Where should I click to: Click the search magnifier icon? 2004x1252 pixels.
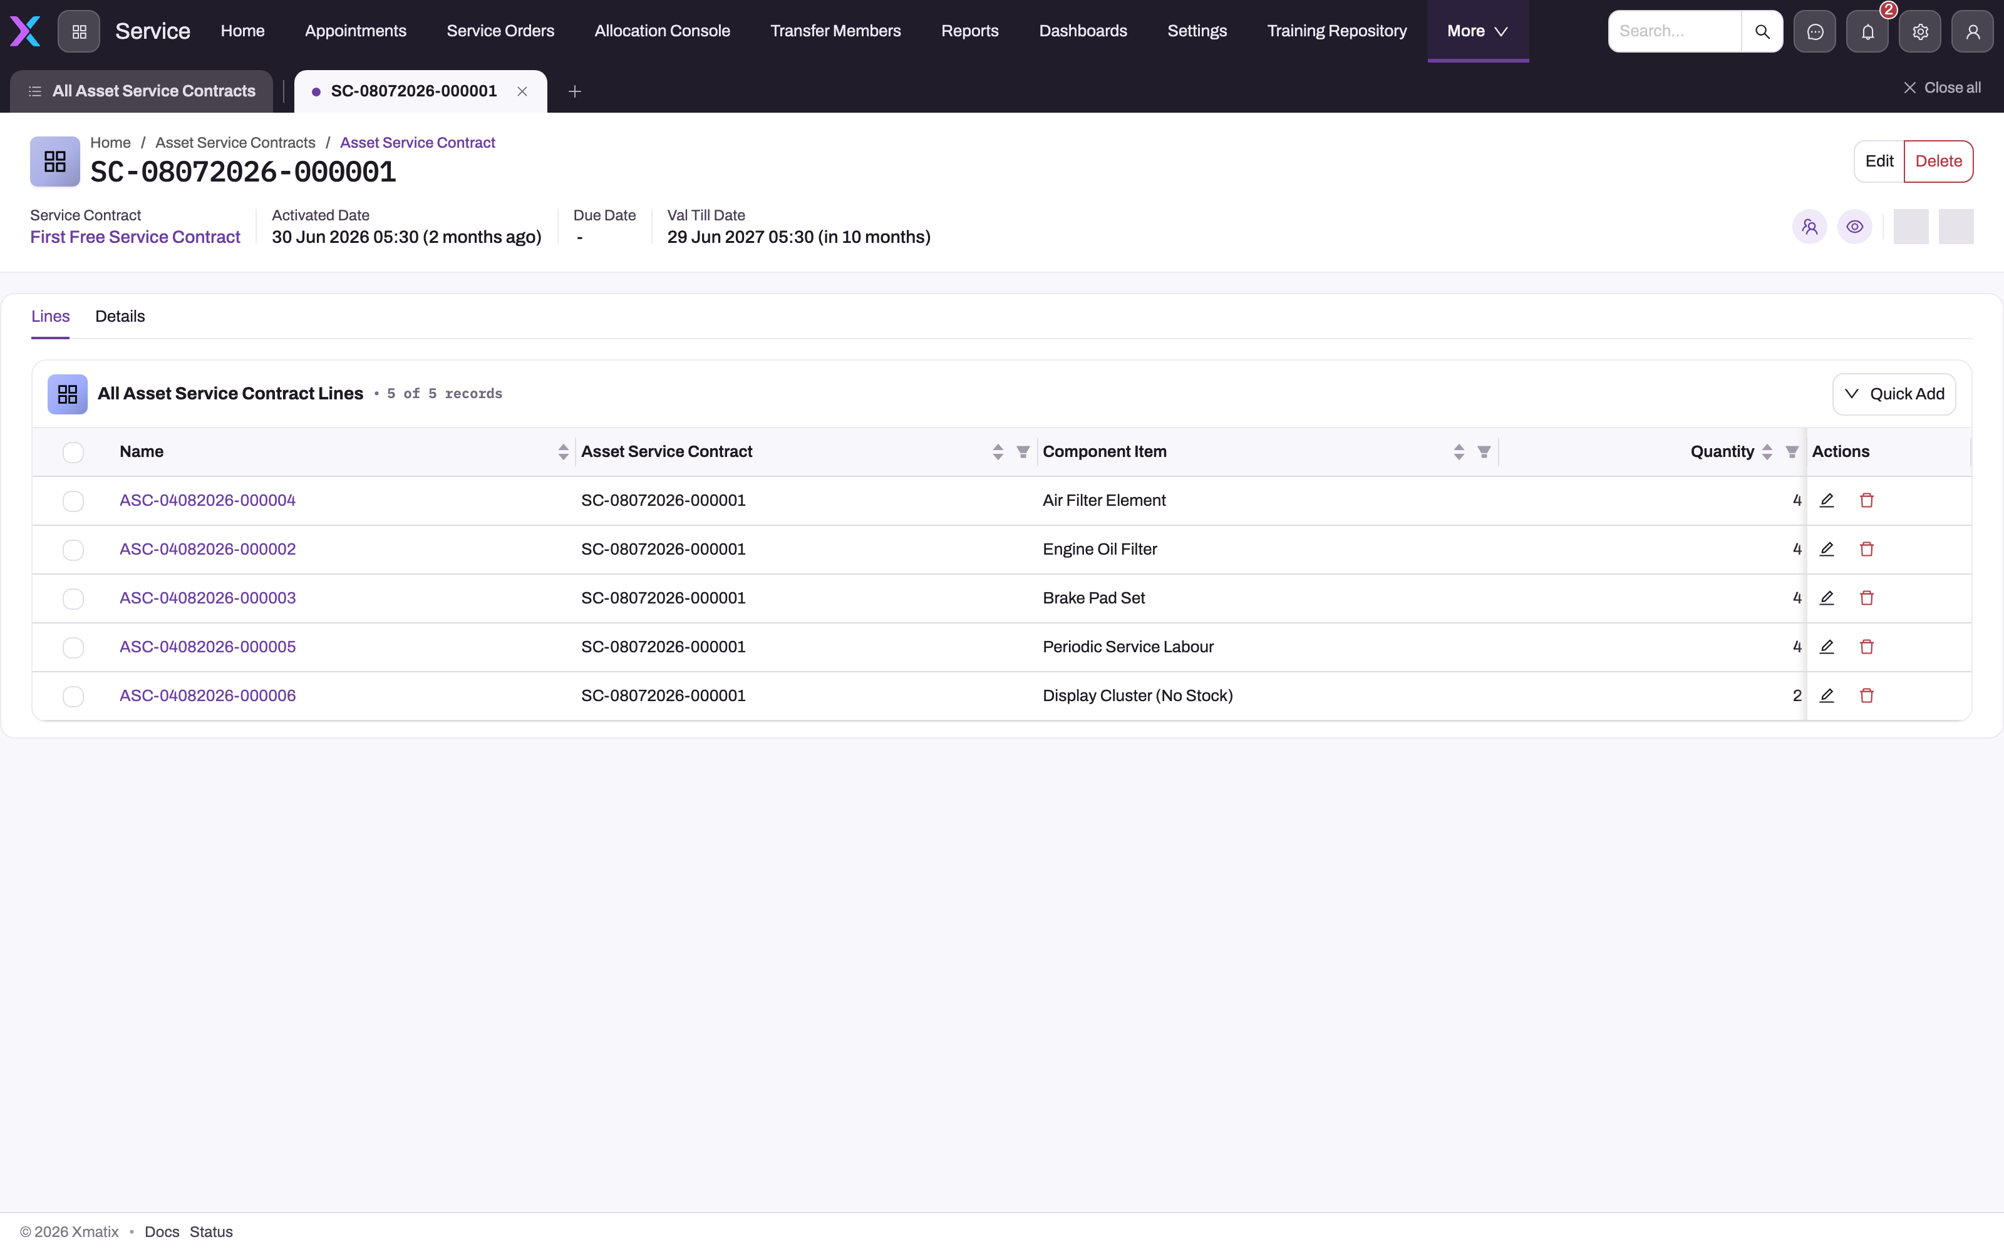(x=1762, y=31)
